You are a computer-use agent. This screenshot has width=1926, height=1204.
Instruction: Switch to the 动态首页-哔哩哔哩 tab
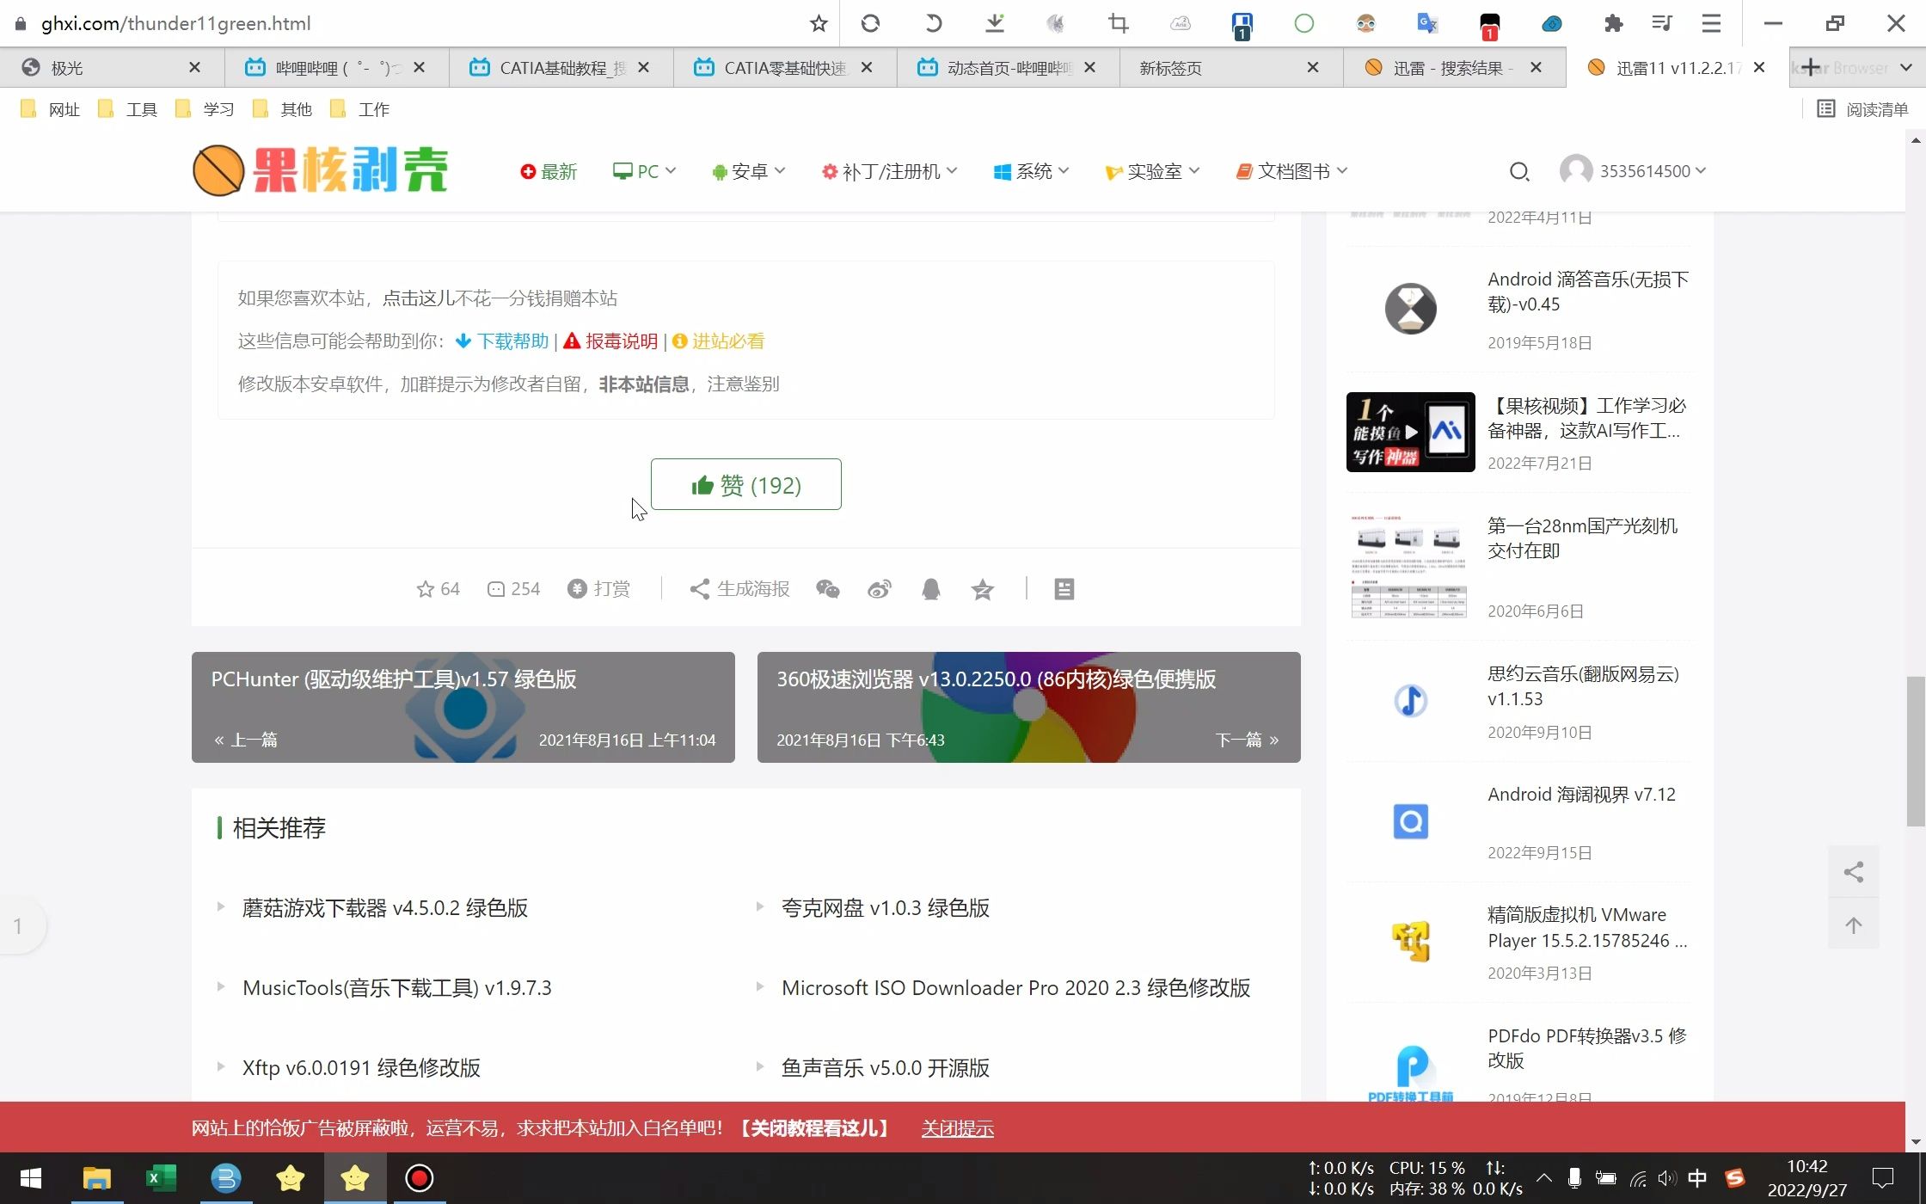1006,67
